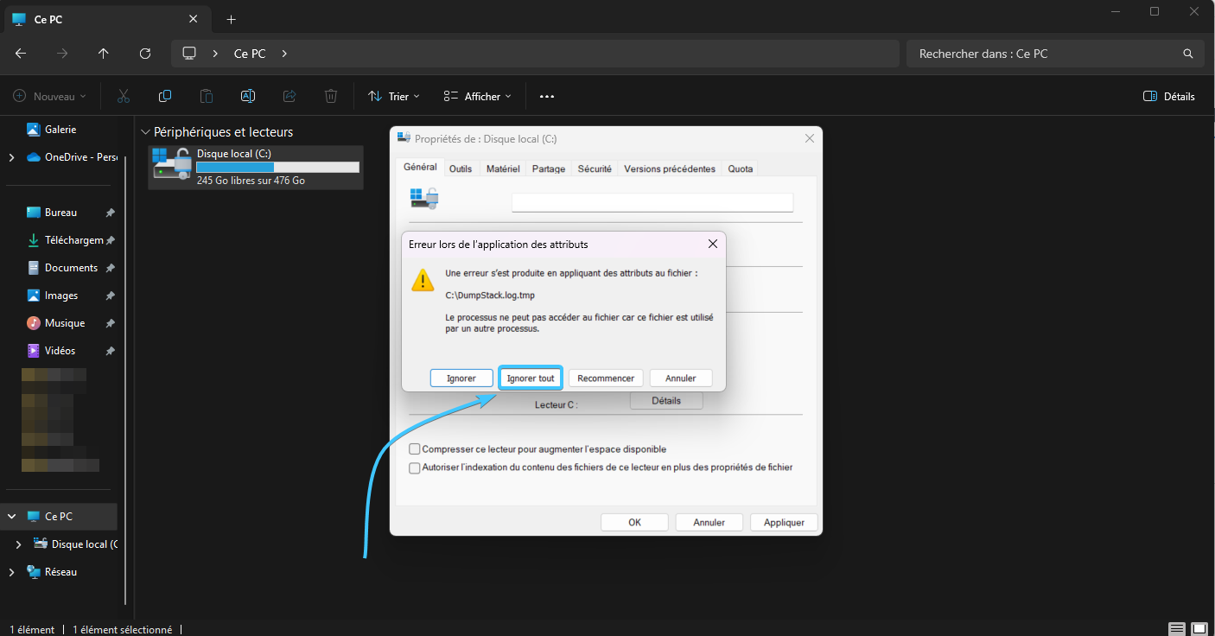This screenshot has height=636, width=1215.
Task: Expand the Réseau tree node
Action: pyautogui.click(x=11, y=572)
